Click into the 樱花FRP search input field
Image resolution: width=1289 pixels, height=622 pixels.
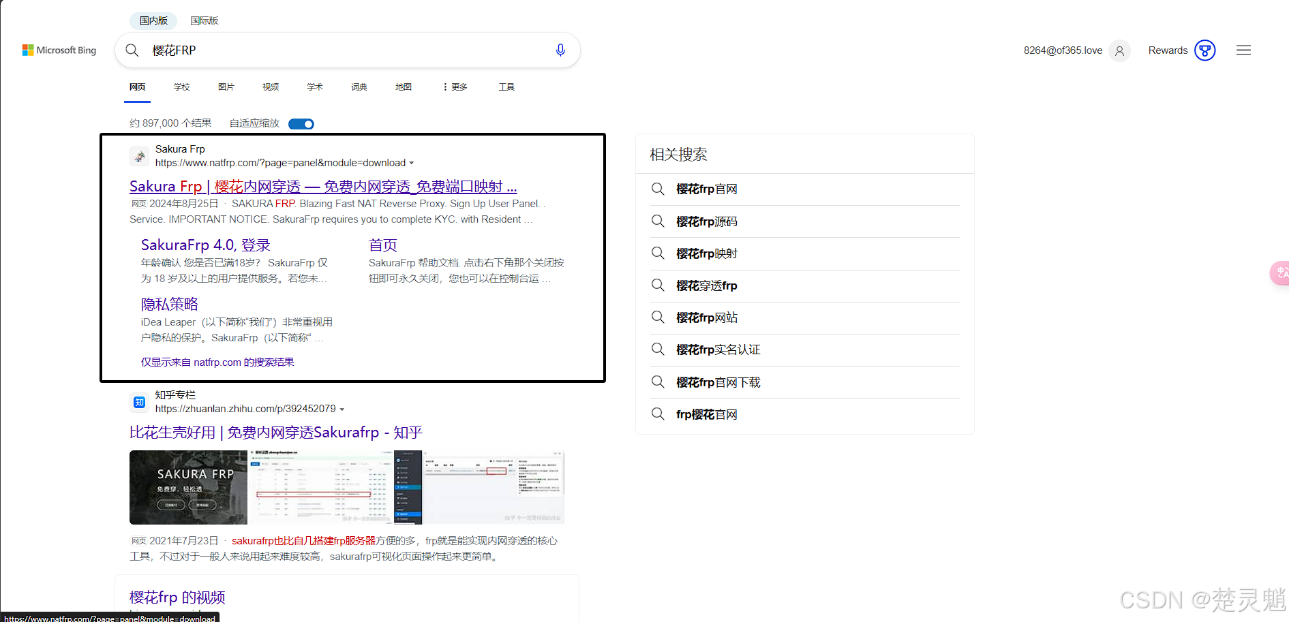click(x=348, y=50)
